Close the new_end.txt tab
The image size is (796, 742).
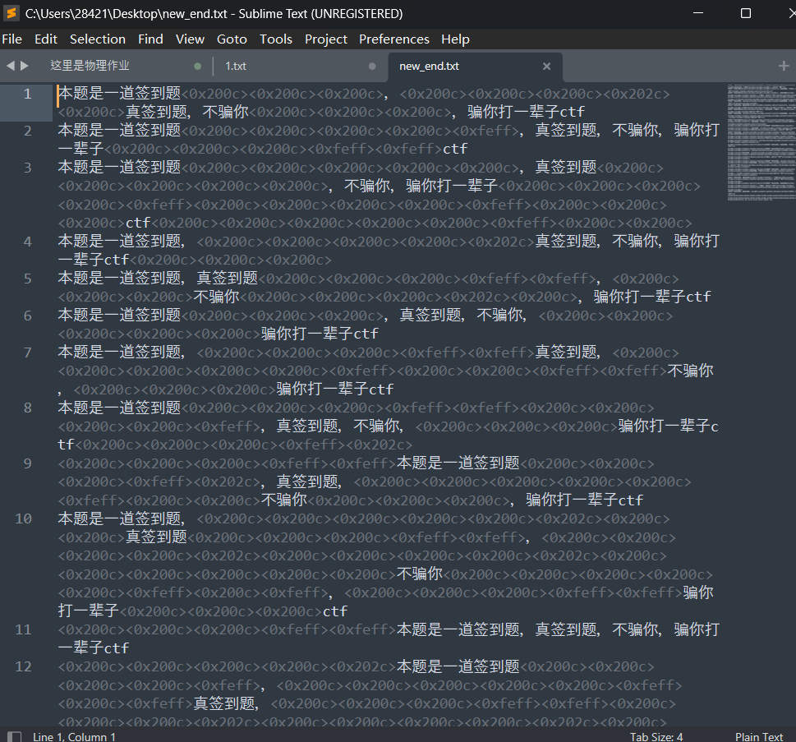pos(547,66)
